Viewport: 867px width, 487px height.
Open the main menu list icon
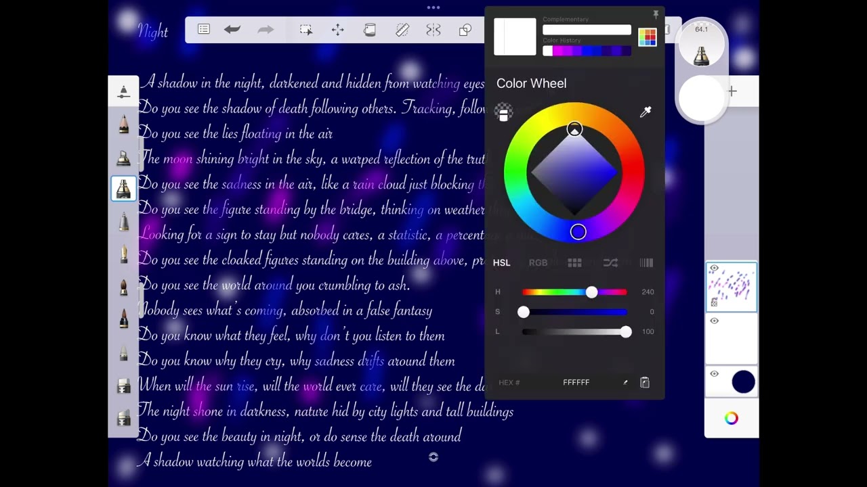pyautogui.click(x=203, y=30)
